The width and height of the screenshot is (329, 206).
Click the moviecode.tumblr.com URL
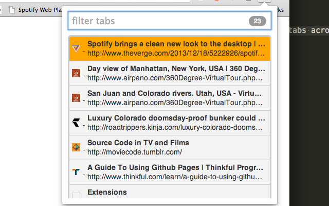pyautogui.click(x=135, y=152)
